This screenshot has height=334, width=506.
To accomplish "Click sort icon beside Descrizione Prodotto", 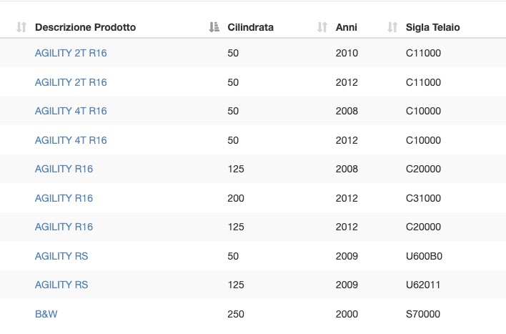I will point(21,27).
